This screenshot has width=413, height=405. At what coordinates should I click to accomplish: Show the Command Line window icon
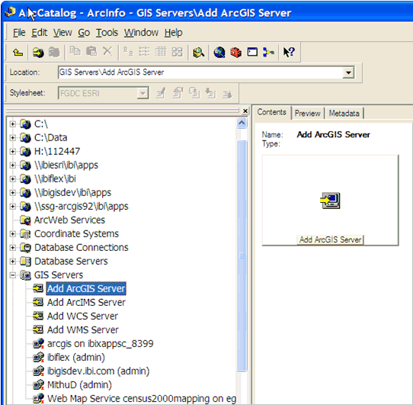click(252, 52)
